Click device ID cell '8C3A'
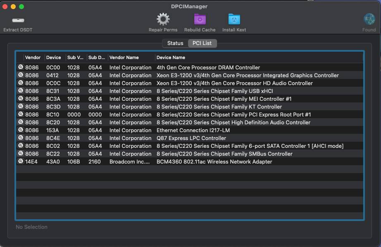The height and width of the screenshot is (247, 381). click(x=53, y=99)
